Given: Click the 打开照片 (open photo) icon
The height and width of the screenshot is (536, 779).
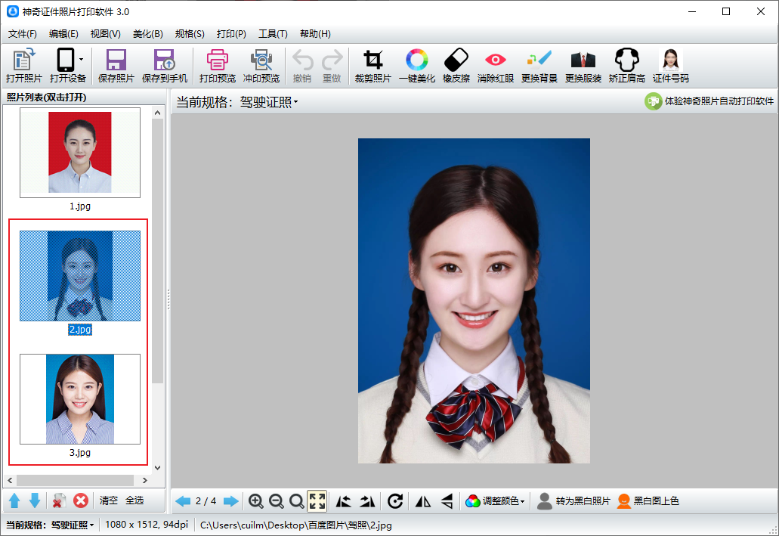Looking at the screenshot, I should point(24,60).
